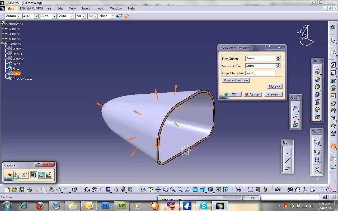Viewport: 338px width, 211px height.
Task: Click the Point icon in reference toolbar
Action: pos(287,153)
